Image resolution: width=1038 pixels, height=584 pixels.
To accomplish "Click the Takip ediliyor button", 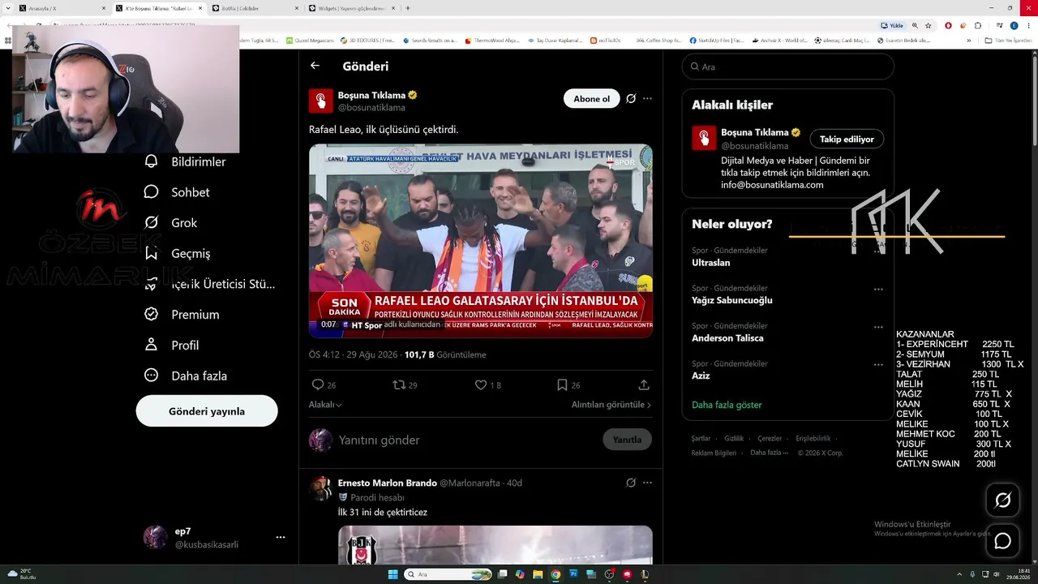I will [x=847, y=140].
